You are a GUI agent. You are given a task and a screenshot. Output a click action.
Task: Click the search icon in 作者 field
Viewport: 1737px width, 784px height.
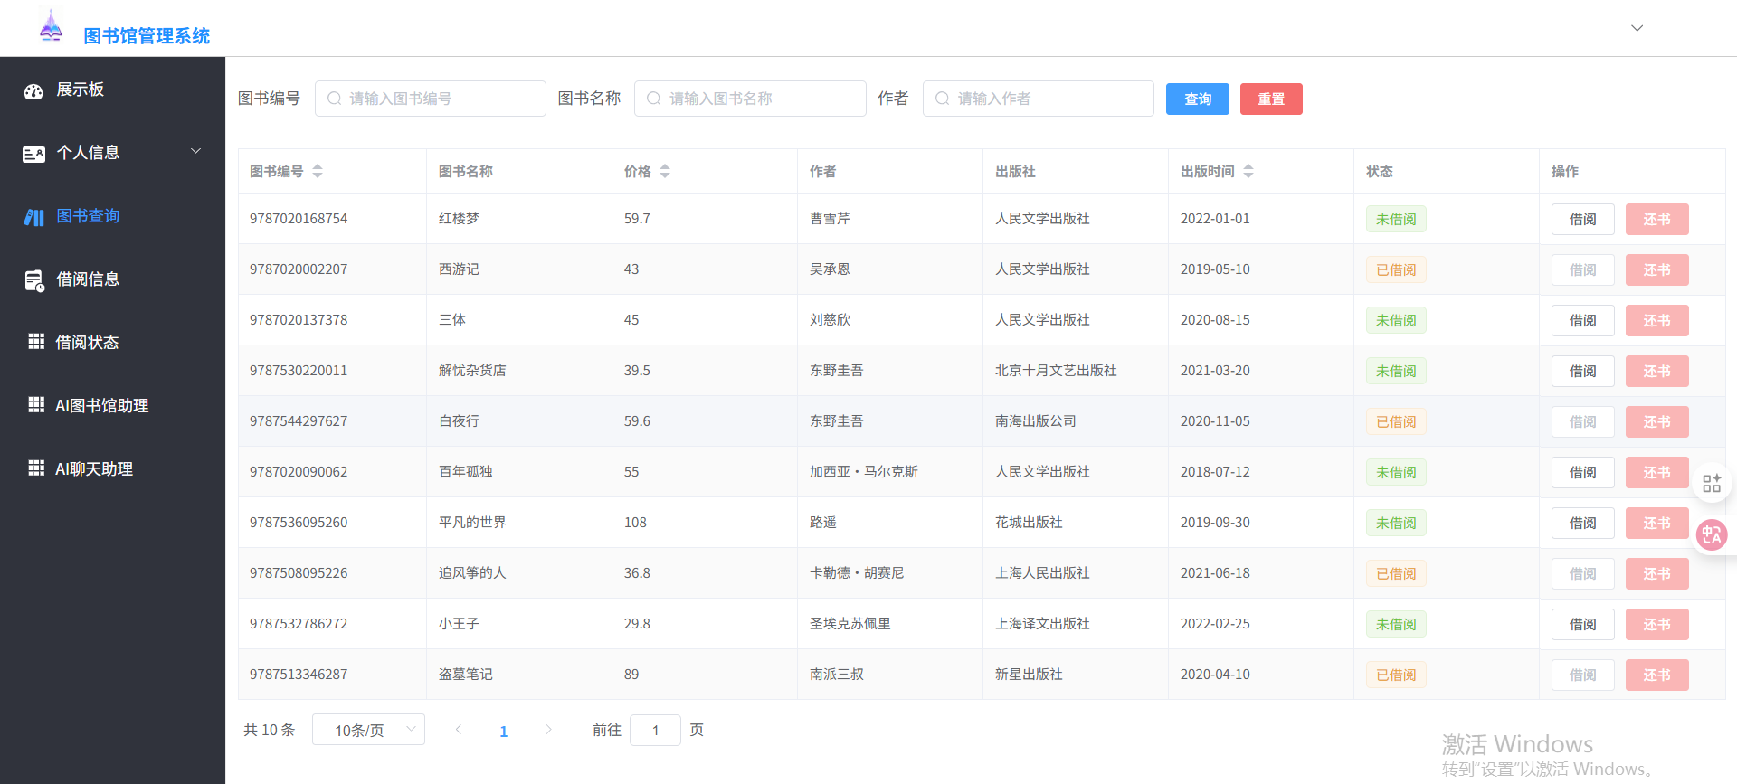[x=942, y=99]
